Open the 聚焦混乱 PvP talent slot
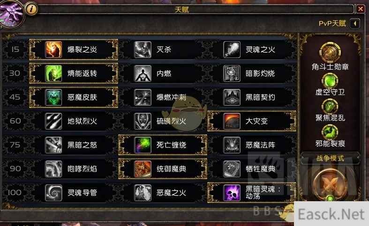369x226 pixels. click(330, 106)
